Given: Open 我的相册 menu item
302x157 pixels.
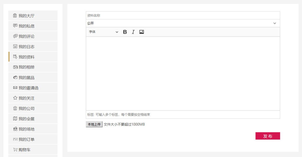Looking at the screenshot, I should (33, 67).
